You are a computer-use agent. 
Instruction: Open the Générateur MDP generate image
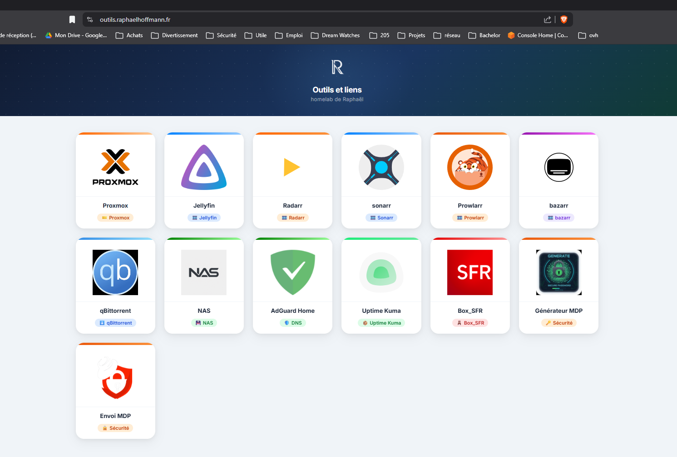(x=559, y=272)
